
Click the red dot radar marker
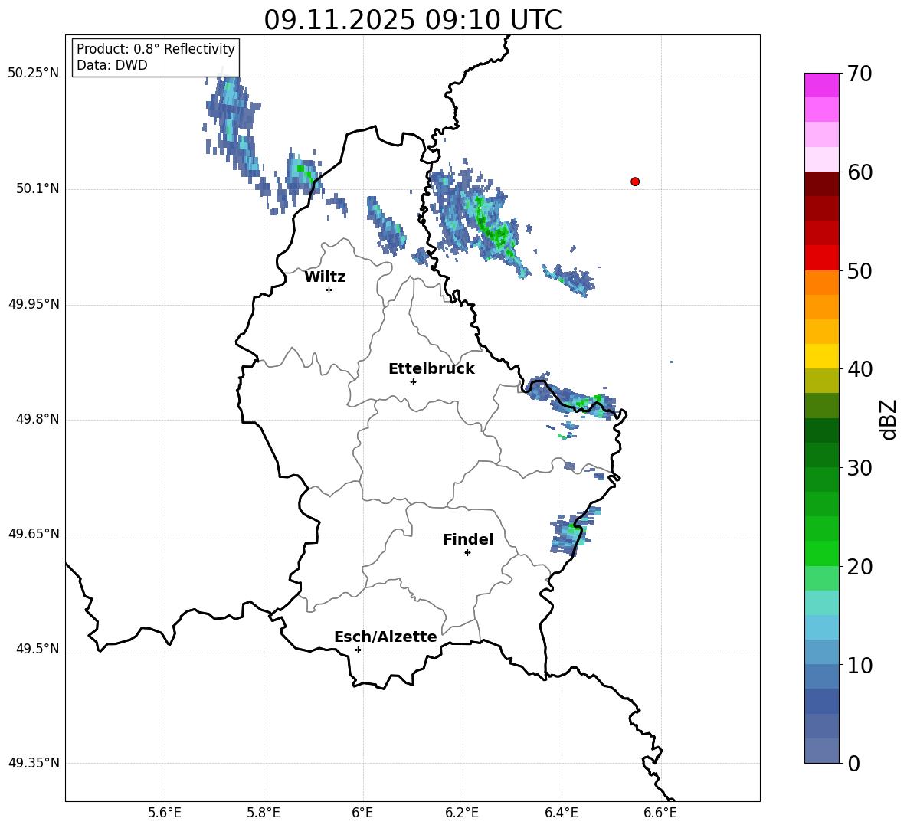tap(634, 182)
